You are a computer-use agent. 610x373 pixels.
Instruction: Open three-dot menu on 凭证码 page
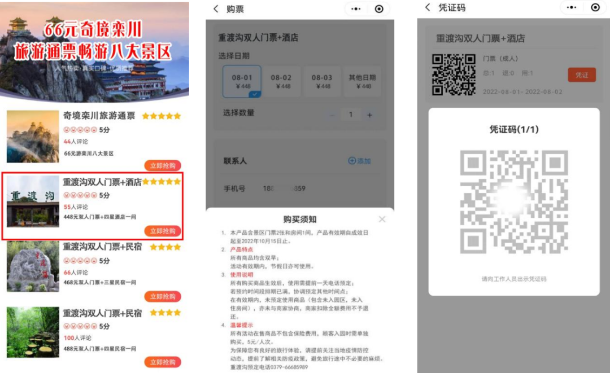(x=572, y=7)
